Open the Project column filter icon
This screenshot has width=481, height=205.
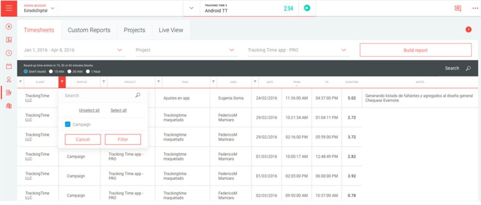pyautogui.click(x=104, y=81)
